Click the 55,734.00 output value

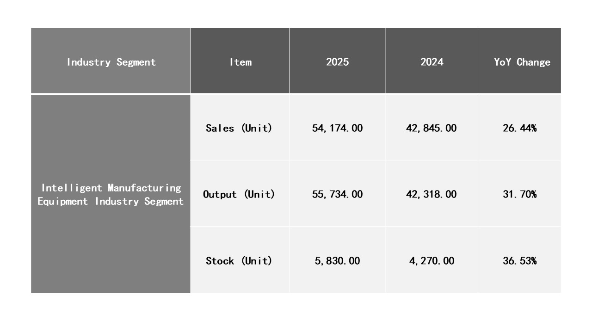337,194
